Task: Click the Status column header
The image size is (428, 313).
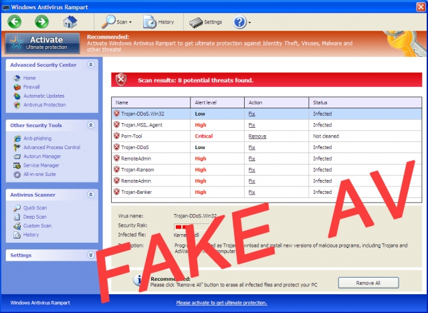Action: [365, 102]
